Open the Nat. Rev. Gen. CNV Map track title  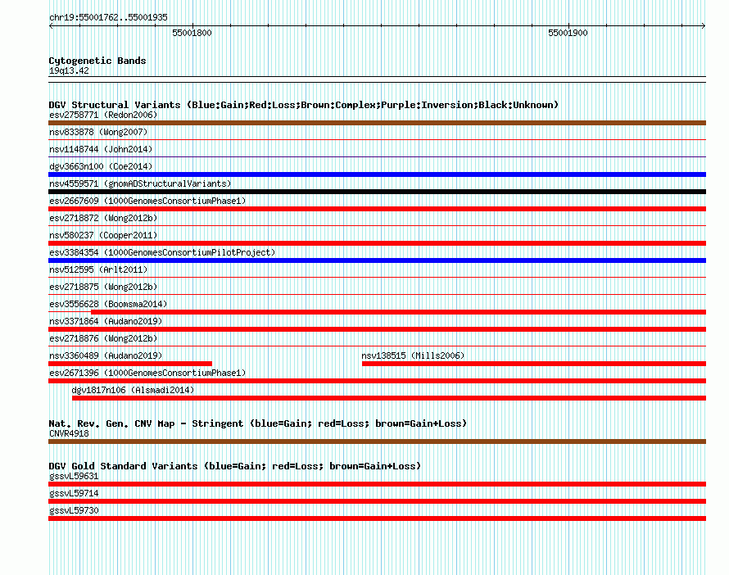point(257,423)
